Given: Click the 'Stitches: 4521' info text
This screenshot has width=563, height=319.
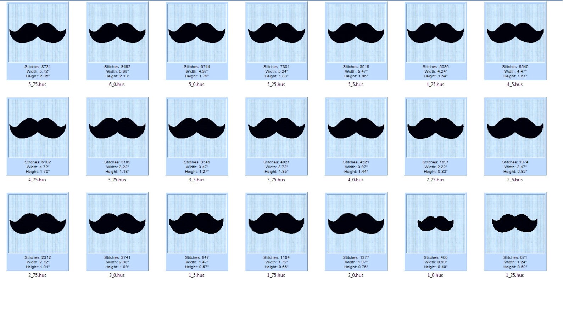Looking at the screenshot, I should point(356,162).
